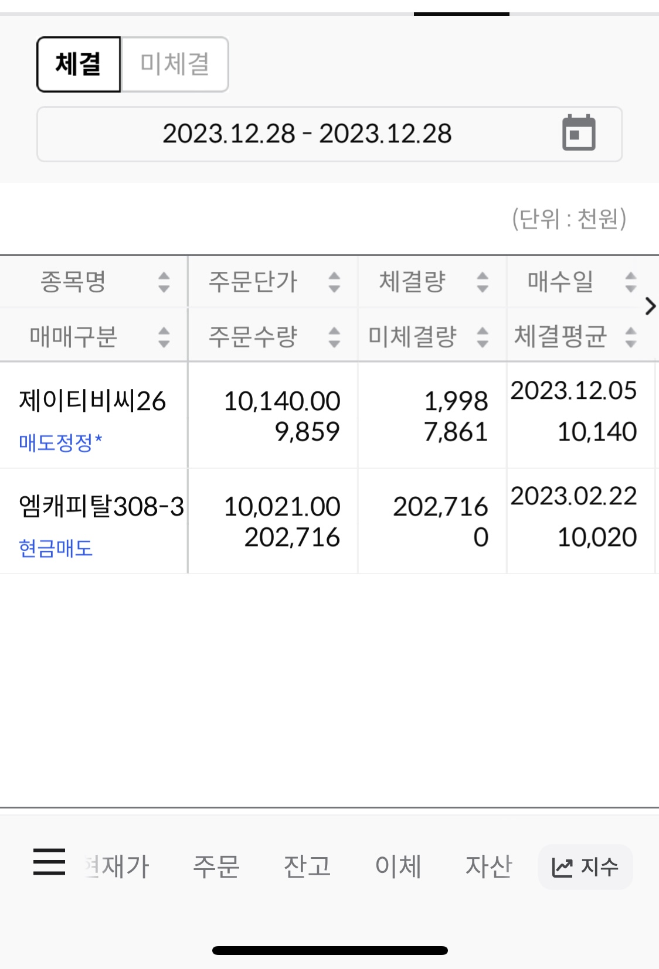Sort by 매수일 column arrows
Screen dimensions: 659x969
coord(631,282)
